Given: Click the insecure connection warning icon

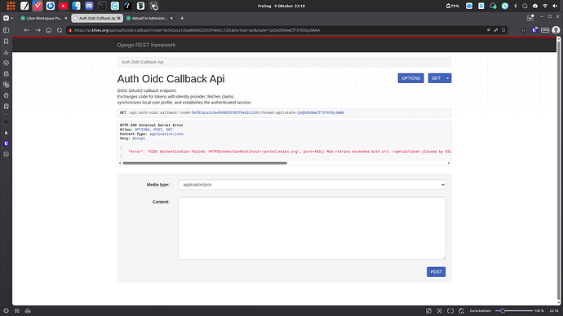Looking at the screenshot, I should [x=70, y=30].
